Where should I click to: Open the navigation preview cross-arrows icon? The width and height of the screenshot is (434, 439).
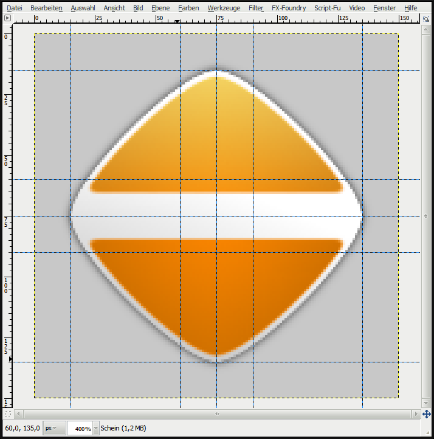[x=427, y=414]
